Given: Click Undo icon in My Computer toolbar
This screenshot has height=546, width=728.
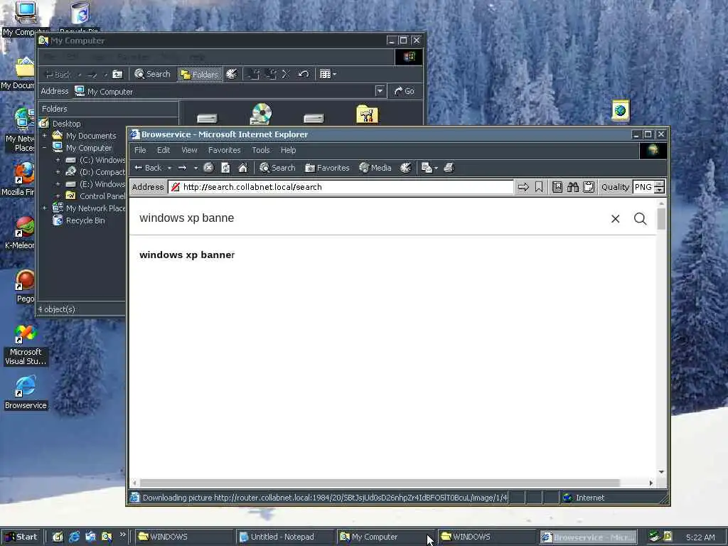Looking at the screenshot, I should (303, 74).
